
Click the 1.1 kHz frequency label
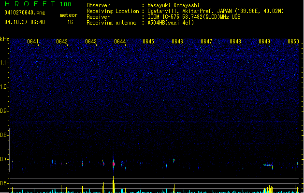coord(4,63)
